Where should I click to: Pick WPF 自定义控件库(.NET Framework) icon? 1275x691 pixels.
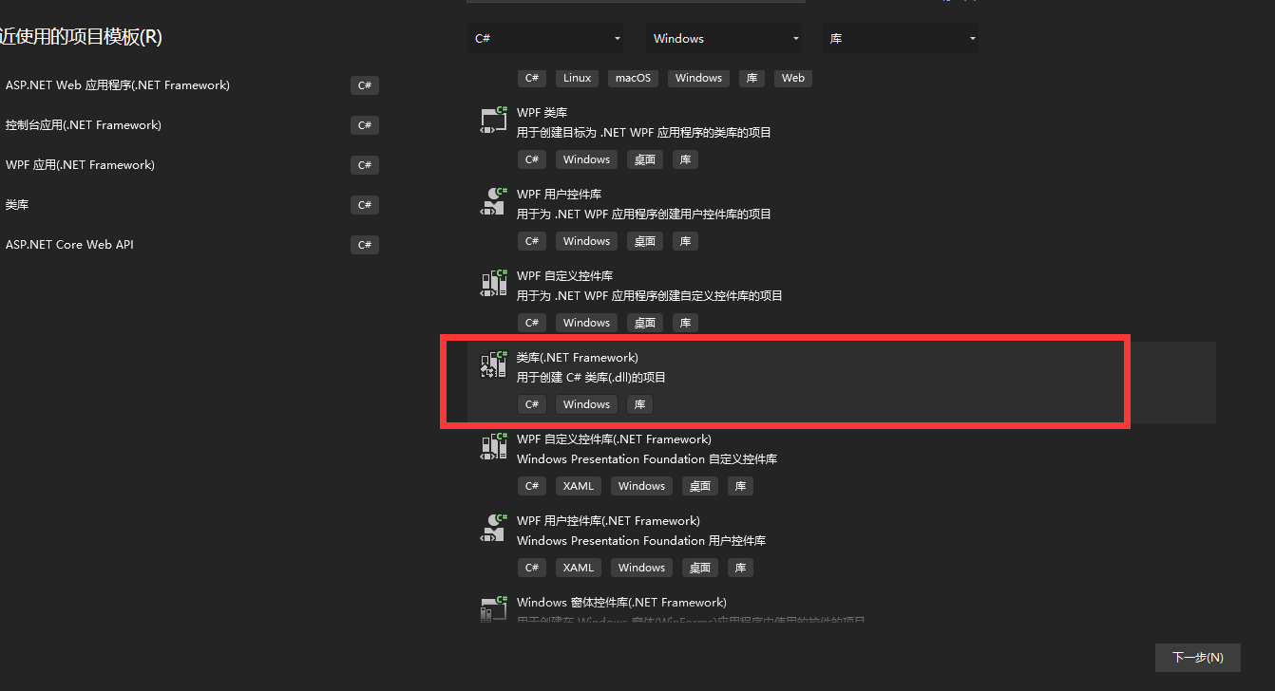[493, 446]
